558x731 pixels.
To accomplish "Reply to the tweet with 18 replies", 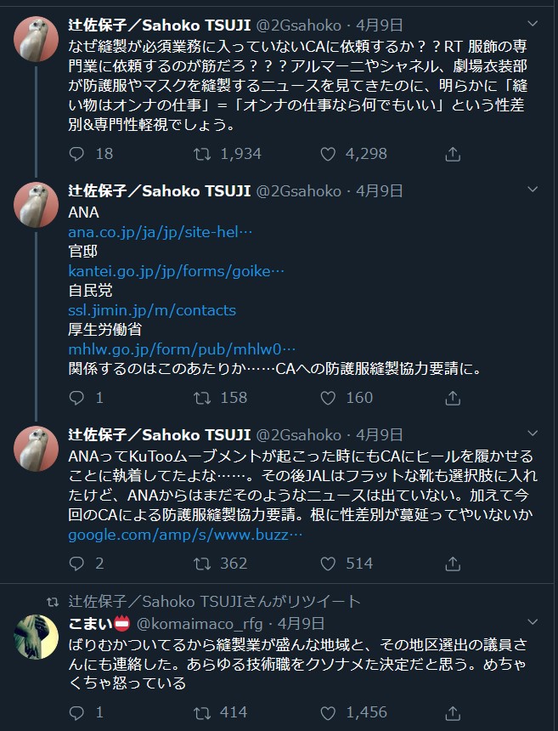I will [x=76, y=154].
